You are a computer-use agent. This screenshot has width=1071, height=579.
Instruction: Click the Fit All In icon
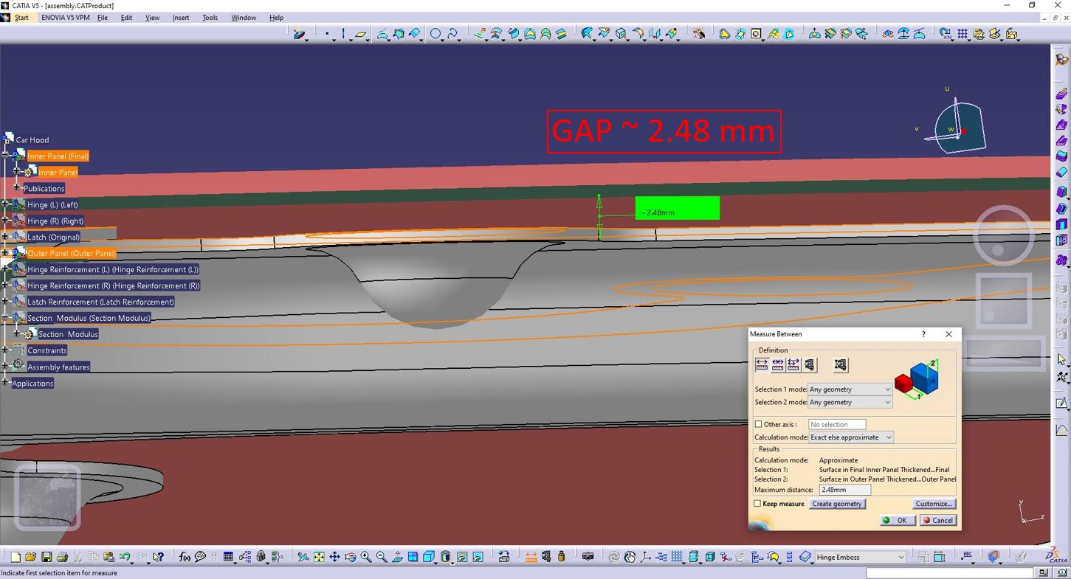(319, 558)
